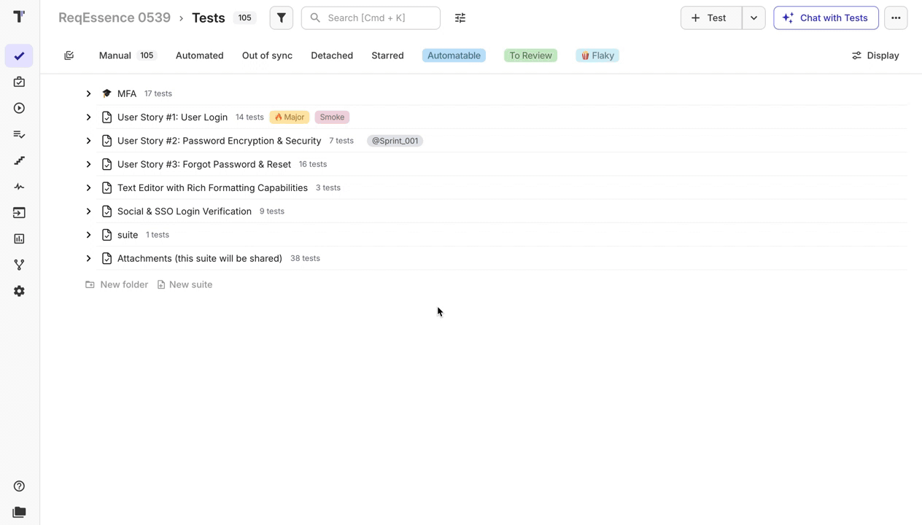Click the suite icon of User Story #2
Image resolution: width=922 pixels, height=525 pixels.
pos(106,141)
